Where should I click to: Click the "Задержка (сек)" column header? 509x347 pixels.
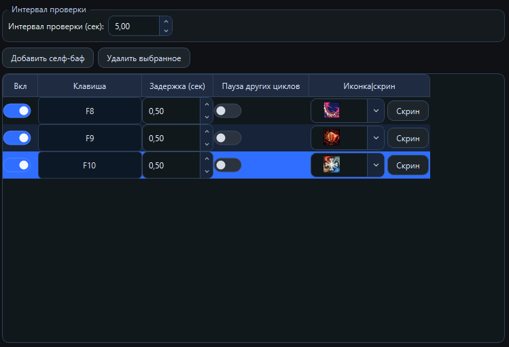tap(177, 86)
